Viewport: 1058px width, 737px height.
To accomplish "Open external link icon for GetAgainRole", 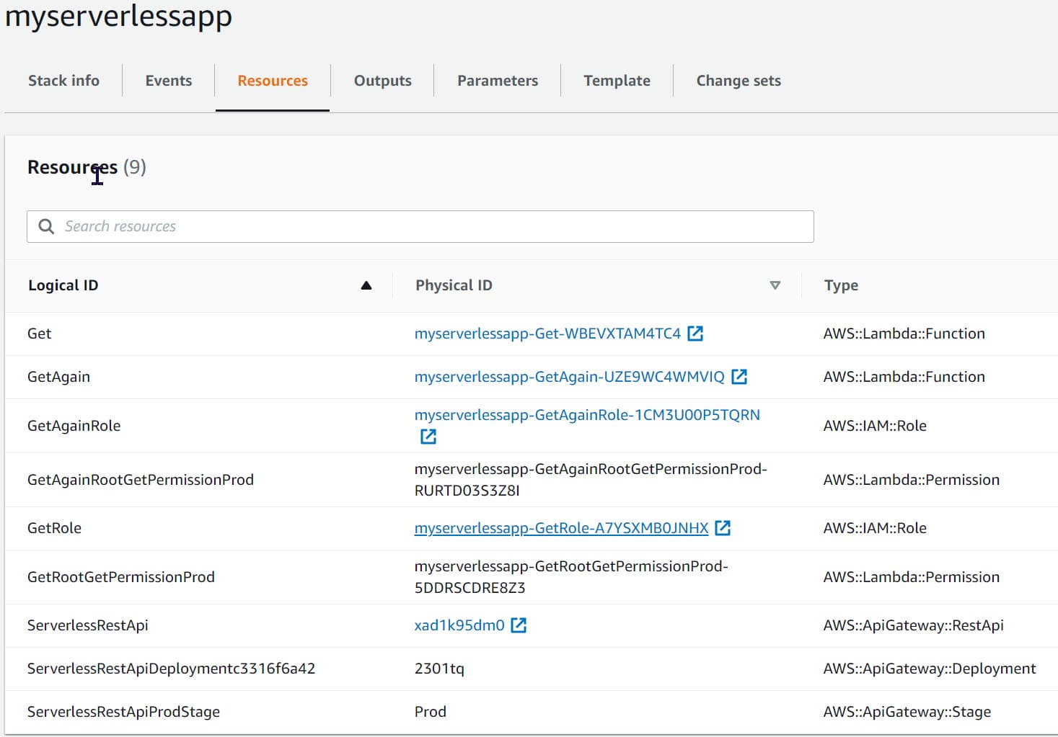I will pos(428,437).
